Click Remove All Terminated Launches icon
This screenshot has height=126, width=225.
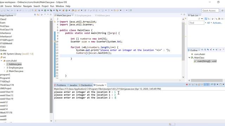(x=193, y=85)
